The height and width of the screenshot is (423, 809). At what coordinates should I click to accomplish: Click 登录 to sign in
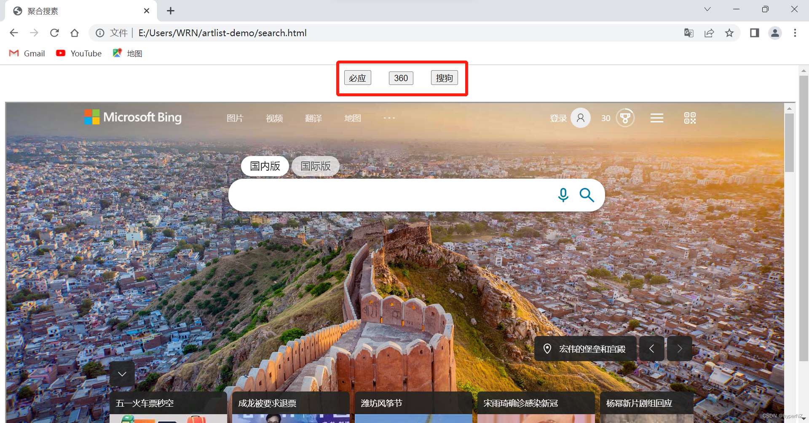pos(558,118)
